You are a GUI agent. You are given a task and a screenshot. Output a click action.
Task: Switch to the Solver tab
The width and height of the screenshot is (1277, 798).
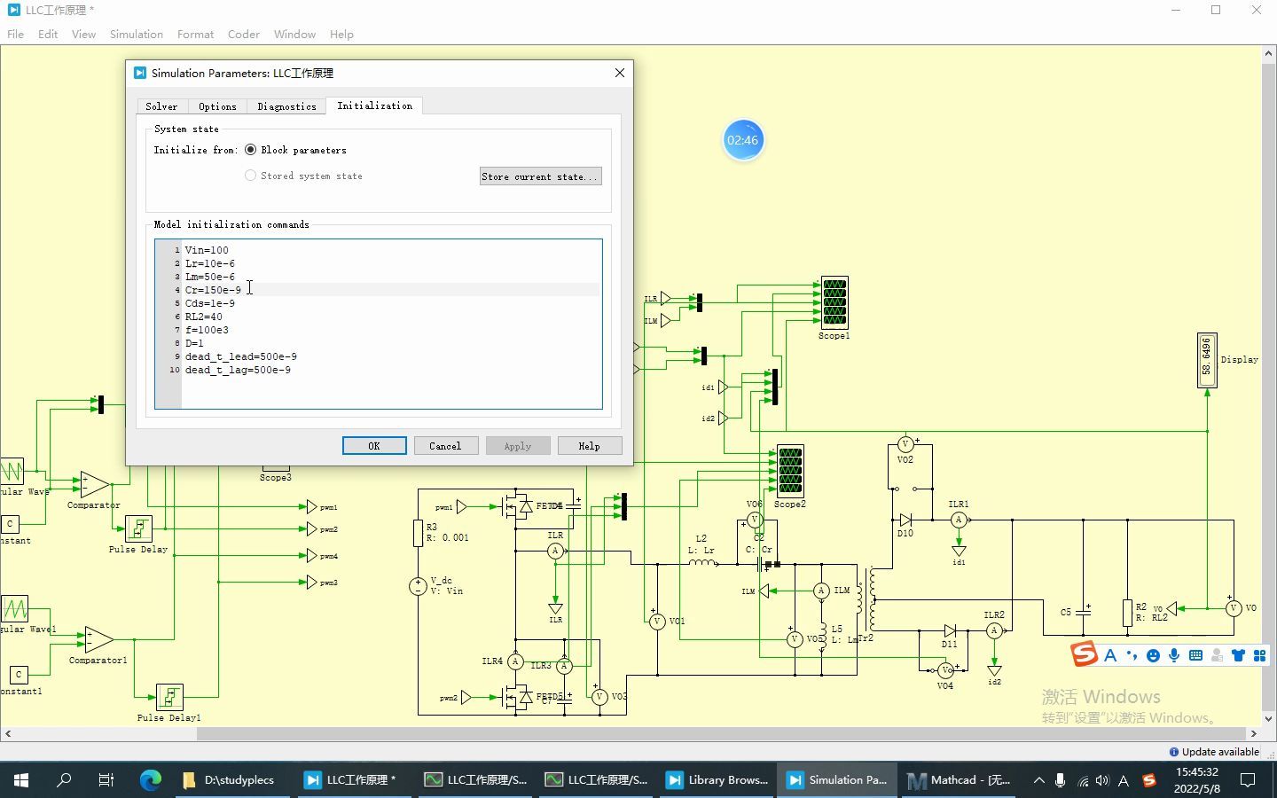pos(161,106)
